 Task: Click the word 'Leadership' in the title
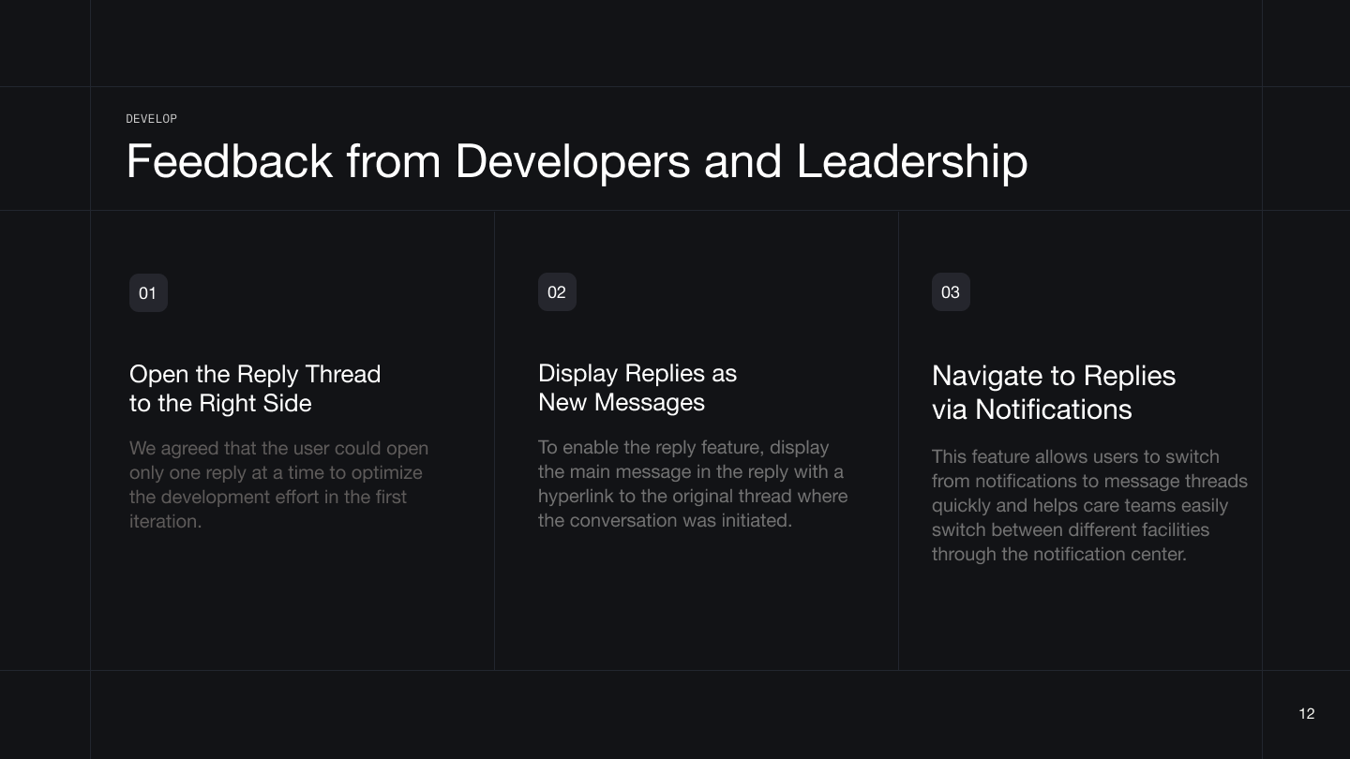click(x=911, y=161)
